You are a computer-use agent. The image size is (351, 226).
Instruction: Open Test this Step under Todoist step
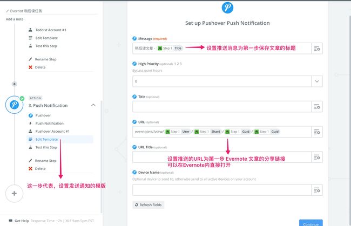(43, 46)
